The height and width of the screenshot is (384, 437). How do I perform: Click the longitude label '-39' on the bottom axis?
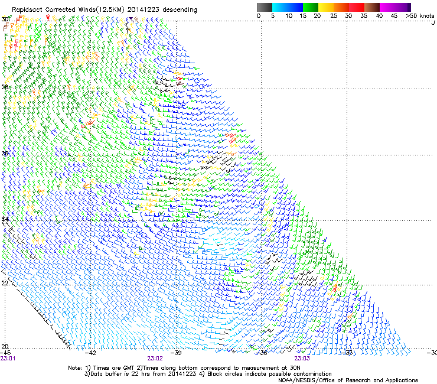point(176,353)
